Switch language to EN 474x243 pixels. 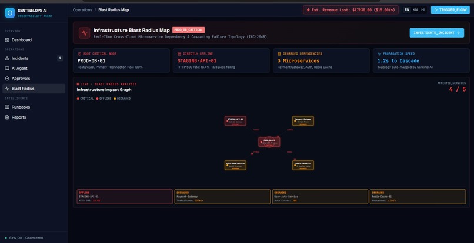(x=407, y=10)
